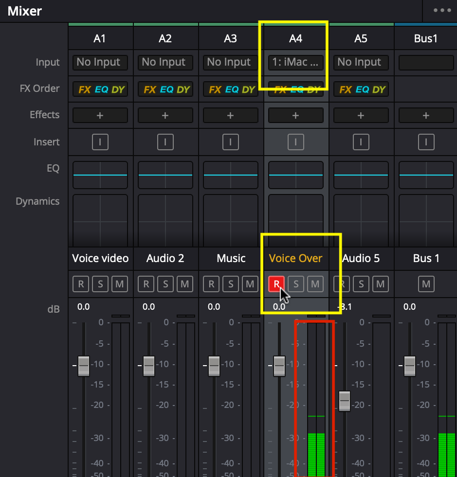The image size is (457, 477).
Task: Select the A5 channel header
Action: 361,38
